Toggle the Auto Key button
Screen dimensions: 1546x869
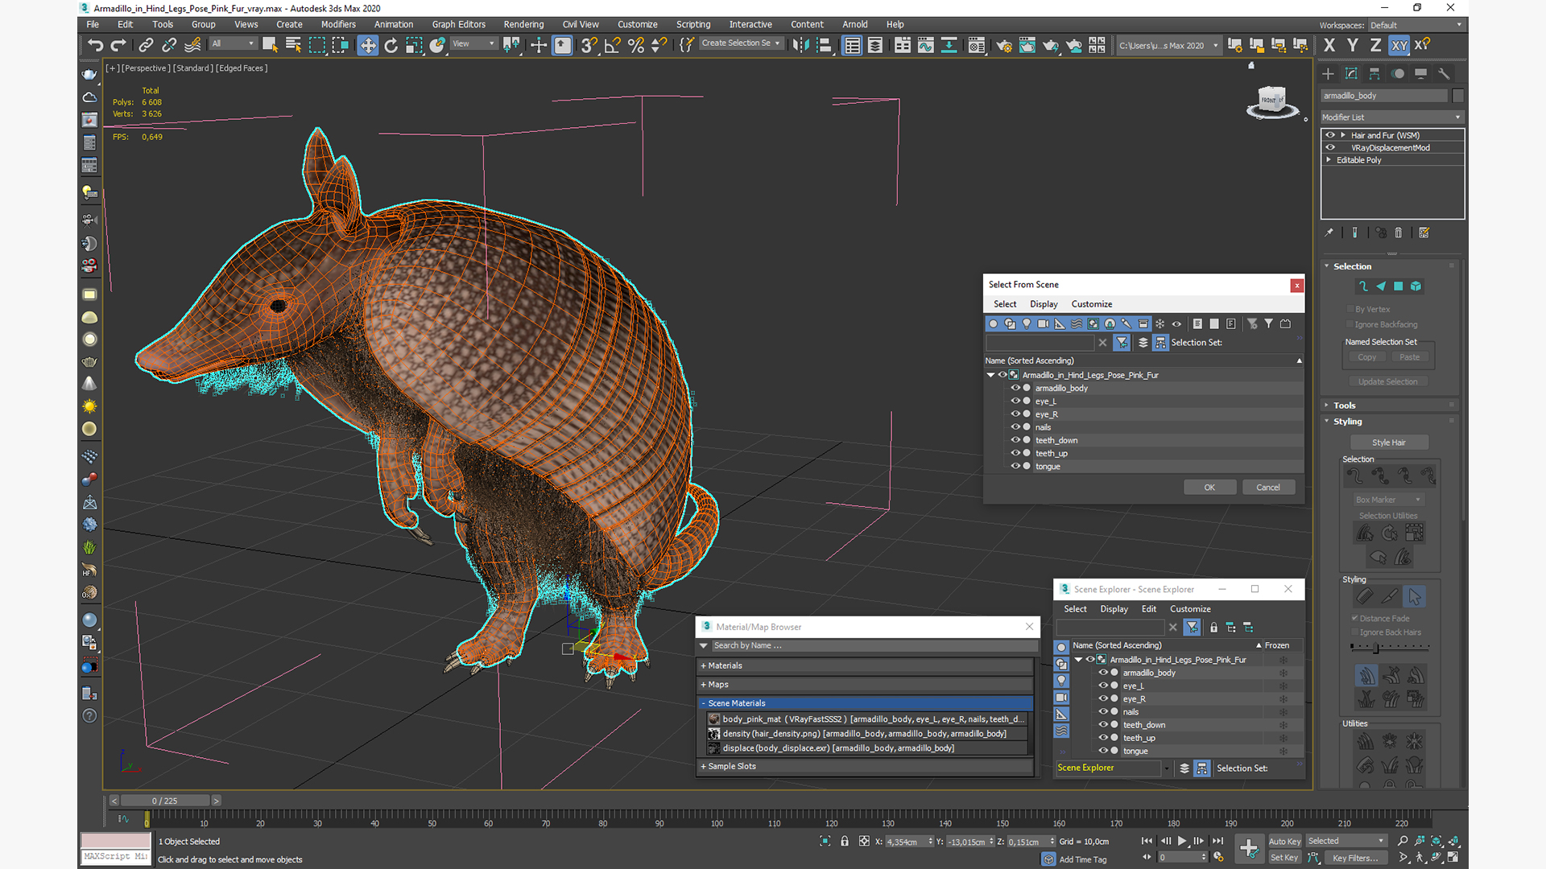click(1284, 842)
